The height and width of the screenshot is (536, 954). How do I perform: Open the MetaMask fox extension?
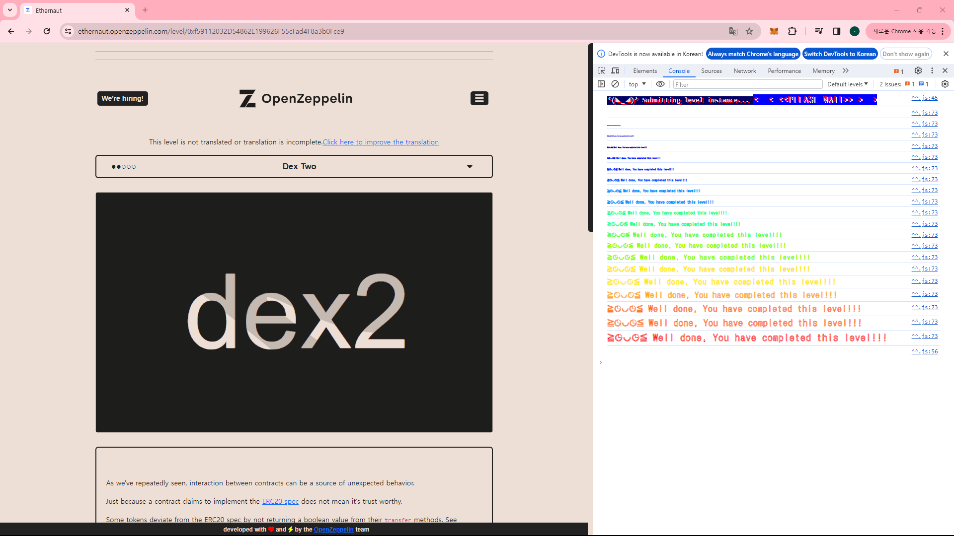click(774, 31)
